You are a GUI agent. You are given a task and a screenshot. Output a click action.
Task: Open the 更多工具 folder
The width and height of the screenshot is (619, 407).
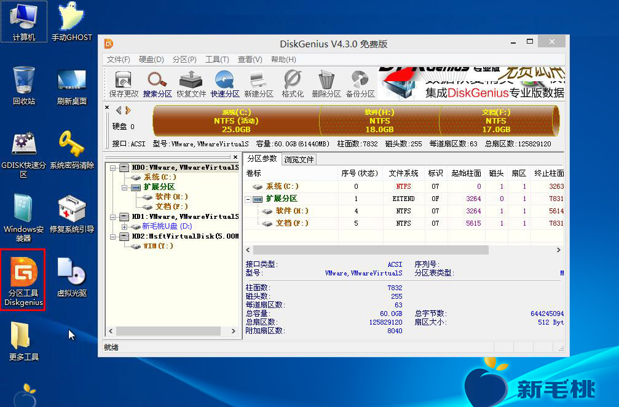click(24, 341)
